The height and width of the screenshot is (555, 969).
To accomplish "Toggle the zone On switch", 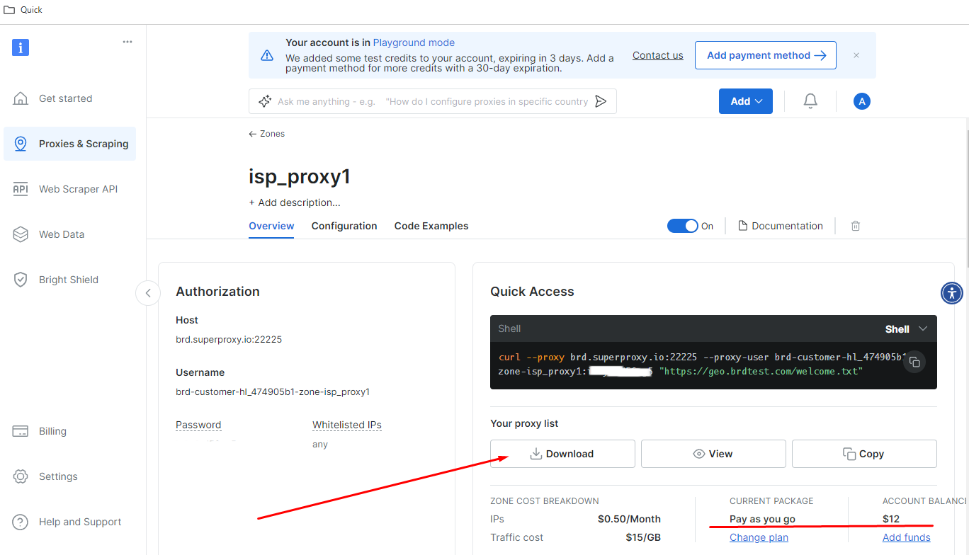I will (683, 226).
